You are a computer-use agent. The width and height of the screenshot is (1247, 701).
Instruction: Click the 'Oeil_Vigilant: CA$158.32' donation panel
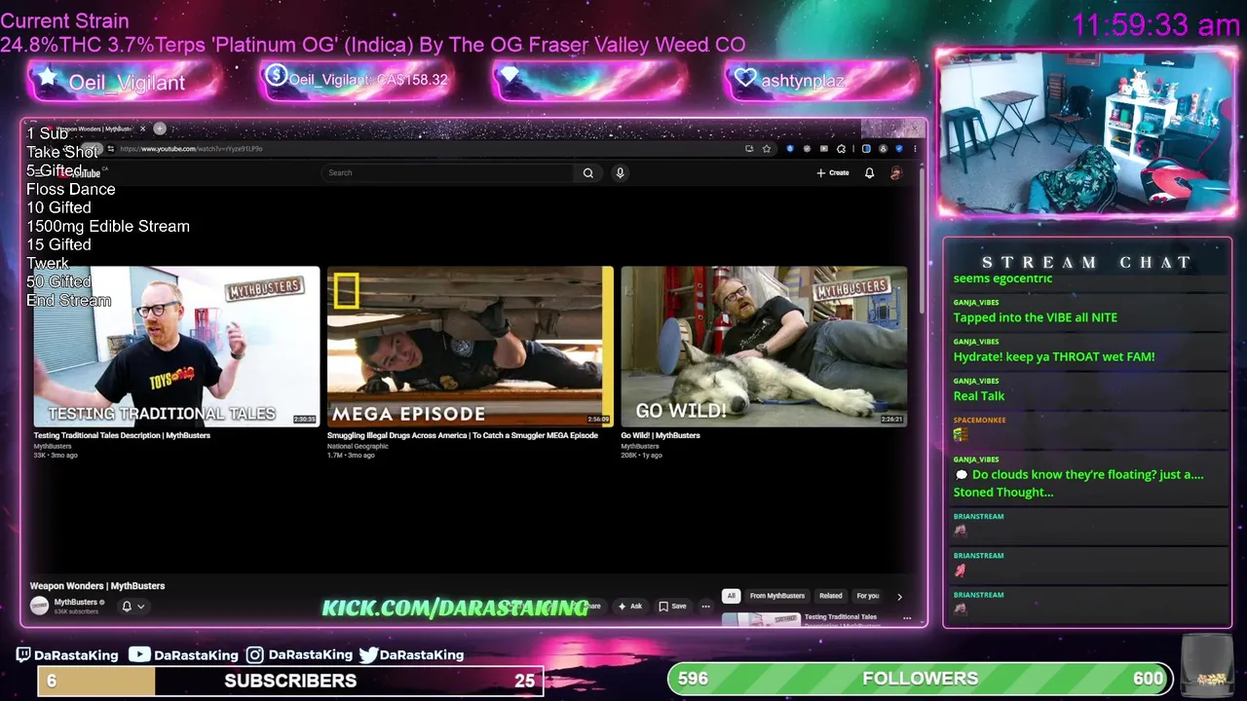pos(357,80)
